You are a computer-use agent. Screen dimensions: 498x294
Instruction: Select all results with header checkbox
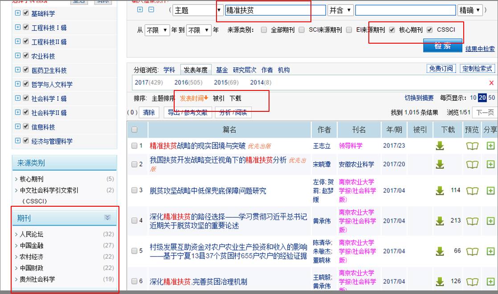pos(135,130)
